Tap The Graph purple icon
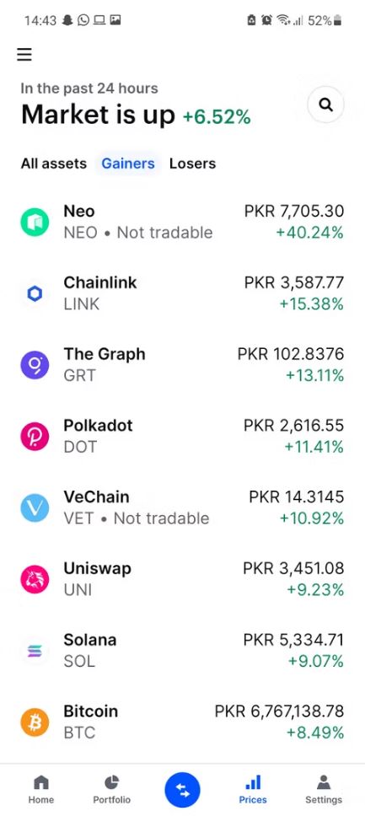The height and width of the screenshot is (816, 365). tap(35, 365)
